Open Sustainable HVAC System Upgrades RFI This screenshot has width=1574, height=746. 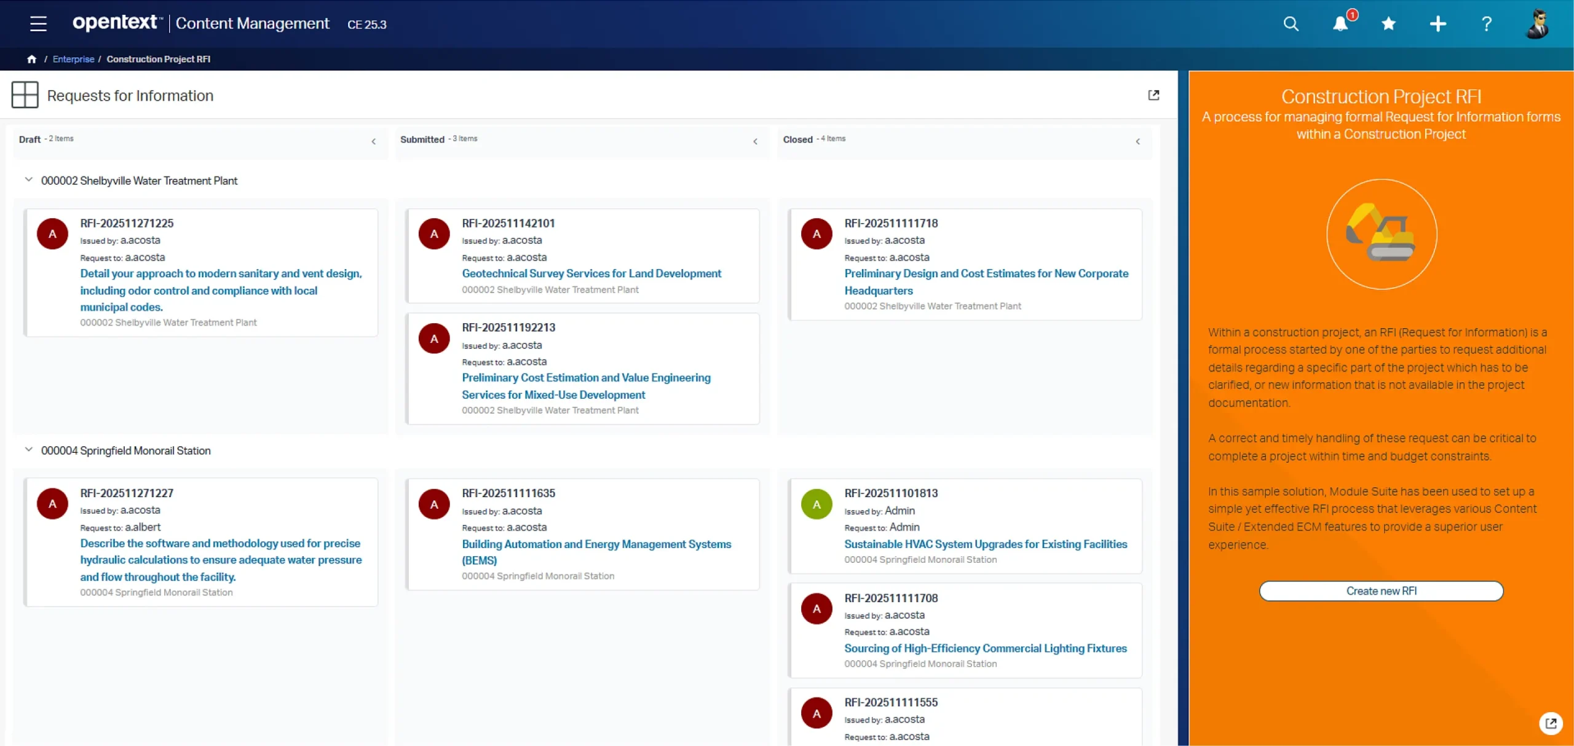click(985, 544)
